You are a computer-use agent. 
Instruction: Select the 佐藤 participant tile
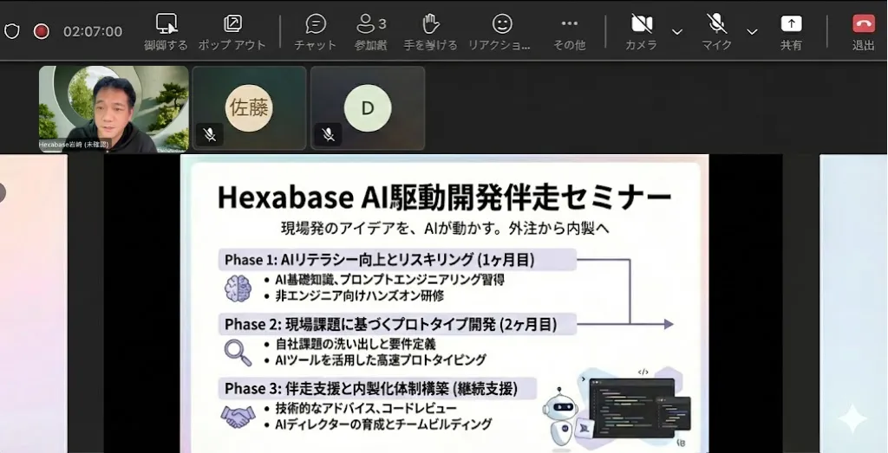point(249,107)
